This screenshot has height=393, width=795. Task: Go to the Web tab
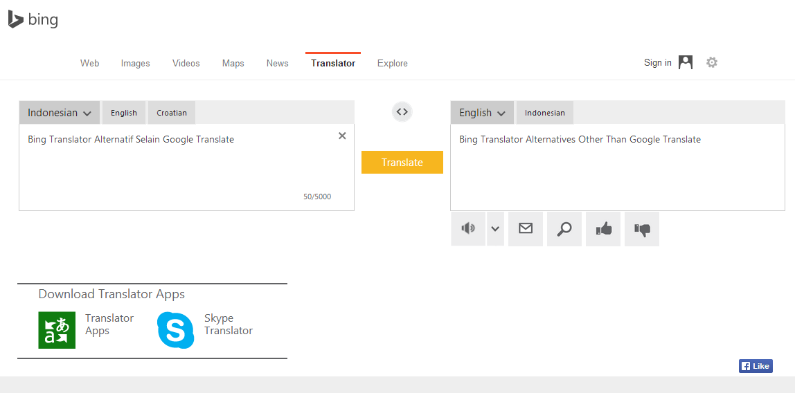tap(90, 63)
